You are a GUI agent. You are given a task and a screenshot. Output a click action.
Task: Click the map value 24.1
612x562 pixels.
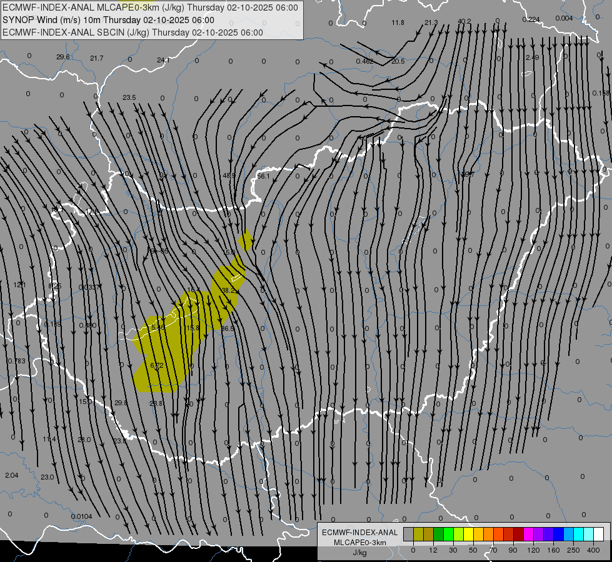click(163, 60)
